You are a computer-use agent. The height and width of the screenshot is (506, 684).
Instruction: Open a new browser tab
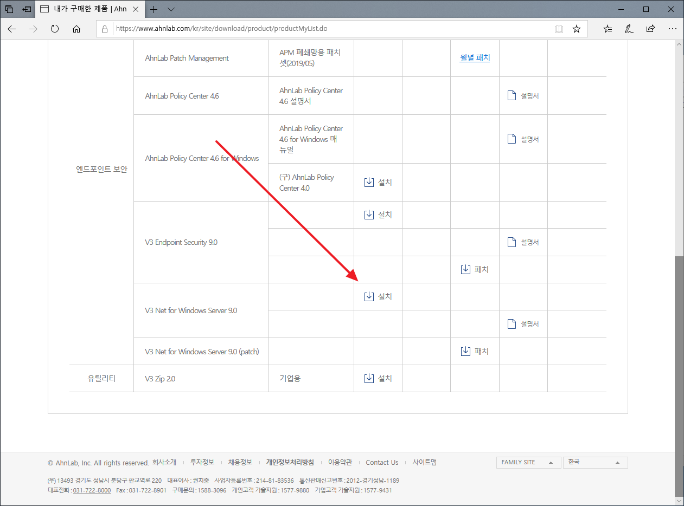coord(154,9)
